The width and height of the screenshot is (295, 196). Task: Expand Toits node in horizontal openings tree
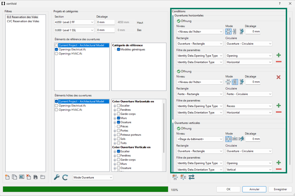coord(115,143)
